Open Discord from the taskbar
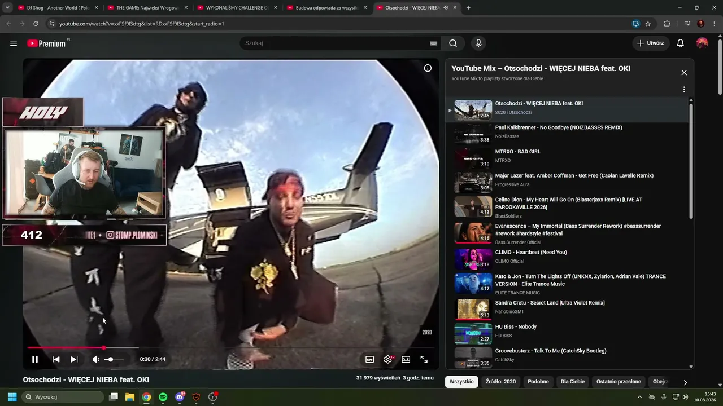 click(x=180, y=397)
